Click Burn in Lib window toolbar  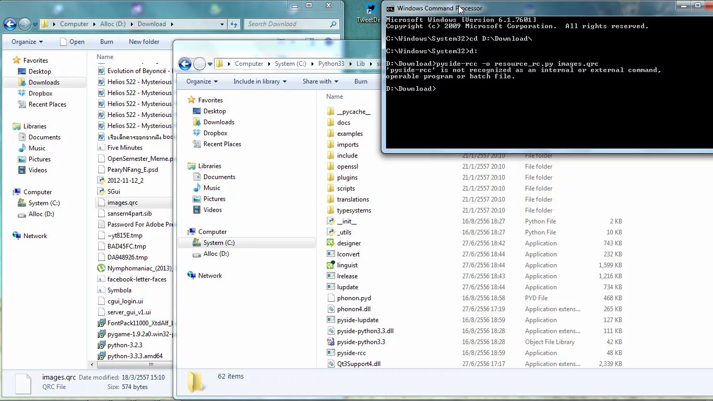point(361,81)
